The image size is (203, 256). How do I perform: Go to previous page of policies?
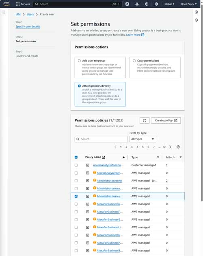(x=115, y=147)
